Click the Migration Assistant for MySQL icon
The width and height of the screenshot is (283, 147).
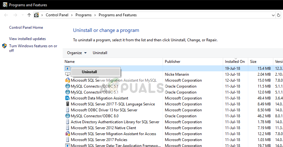point(67,80)
